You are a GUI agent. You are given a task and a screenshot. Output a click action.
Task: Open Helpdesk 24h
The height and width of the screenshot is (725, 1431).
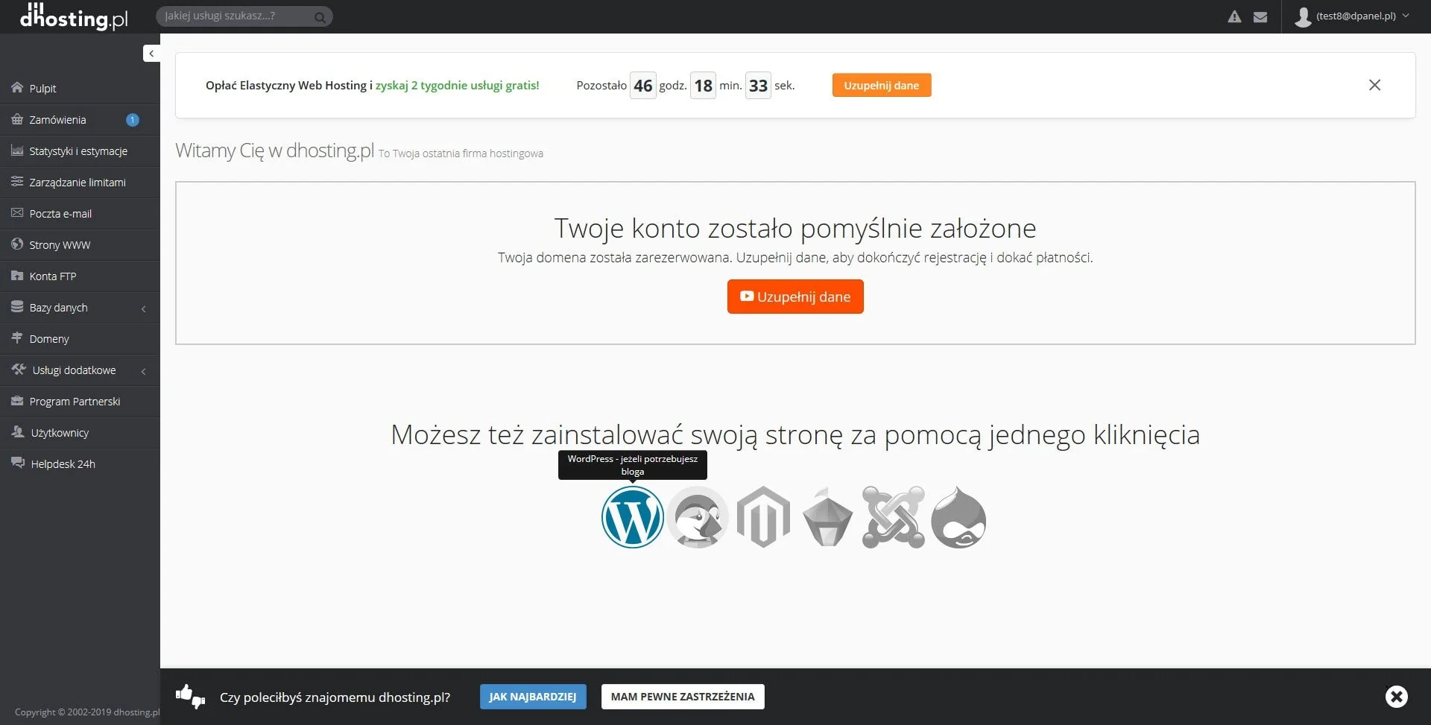(x=80, y=463)
